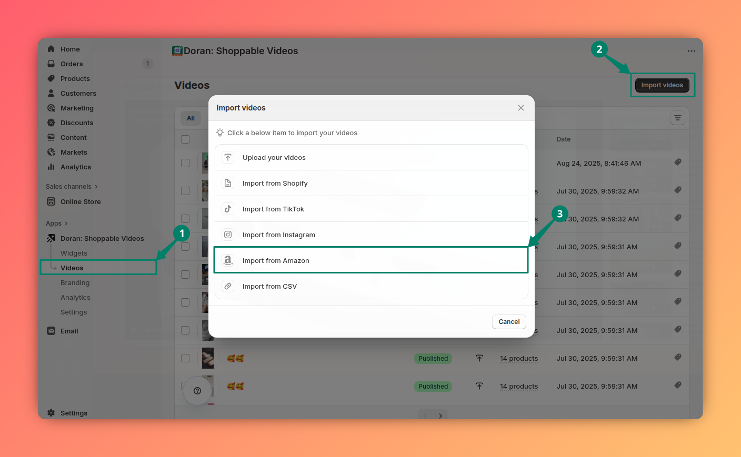This screenshot has width=741, height=457.
Task: Click the Upload your videos arrow icon
Action: (228, 157)
